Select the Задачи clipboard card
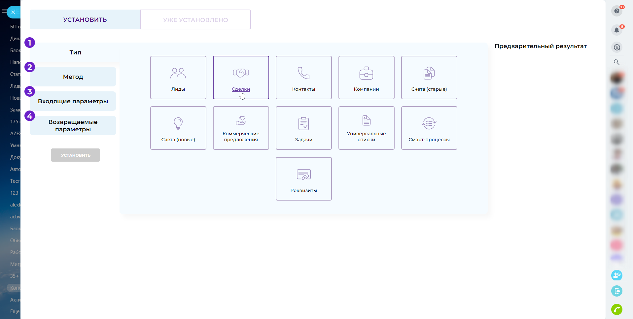This screenshot has height=319, width=633. [x=303, y=128]
